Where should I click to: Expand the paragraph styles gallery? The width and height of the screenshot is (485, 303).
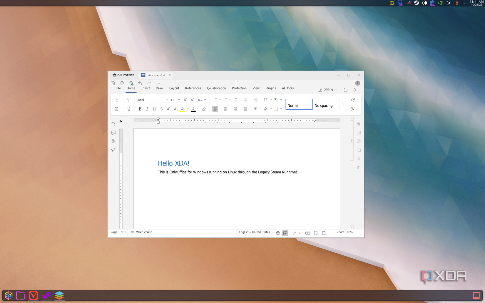pos(343,104)
